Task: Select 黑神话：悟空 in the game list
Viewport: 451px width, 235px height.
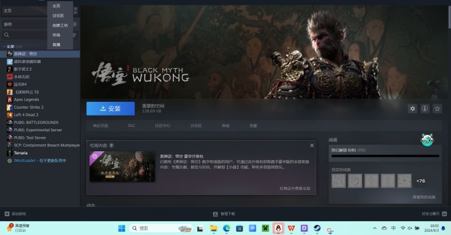Action: coord(40,54)
